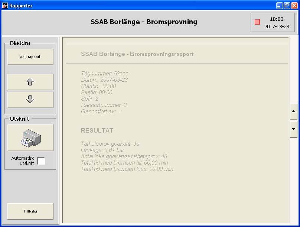300x227 pixels.
Task: Click the printer icon to print report
Action: [30, 137]
